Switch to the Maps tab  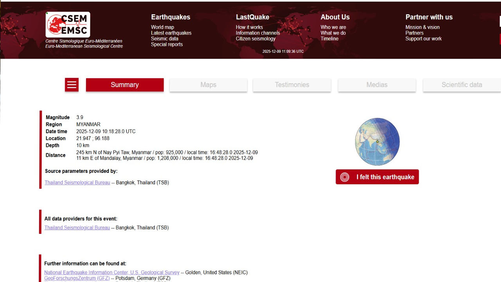(x=208, y=85)
